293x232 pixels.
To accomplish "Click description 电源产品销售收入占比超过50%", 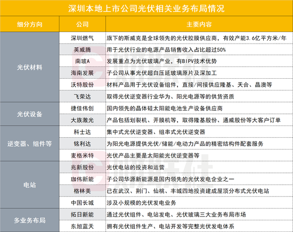I will 166,49.
